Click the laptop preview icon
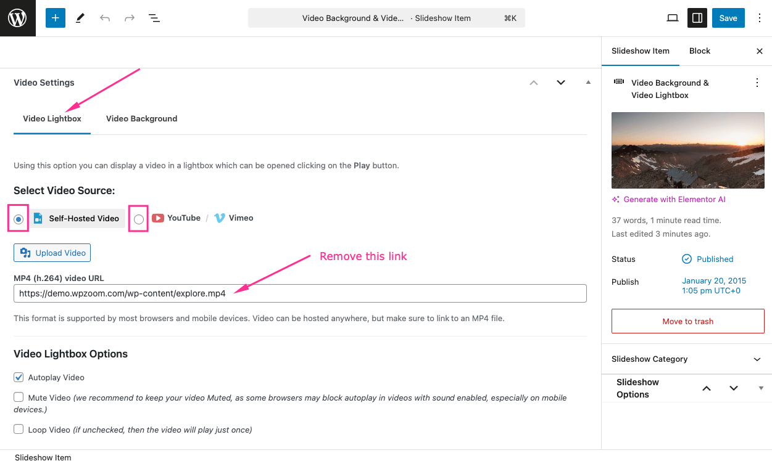This screenshot has width=772, height=461. pyautogui.click(x=673, y=18)
